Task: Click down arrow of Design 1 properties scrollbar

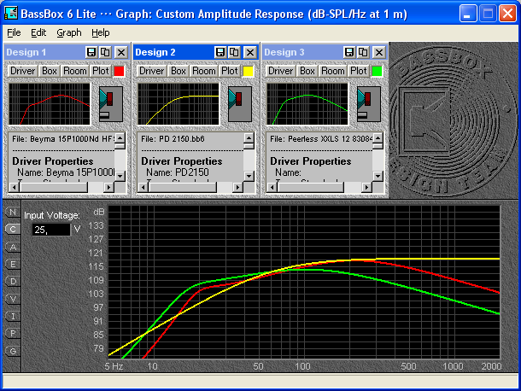Action: (x=120, y=176)
